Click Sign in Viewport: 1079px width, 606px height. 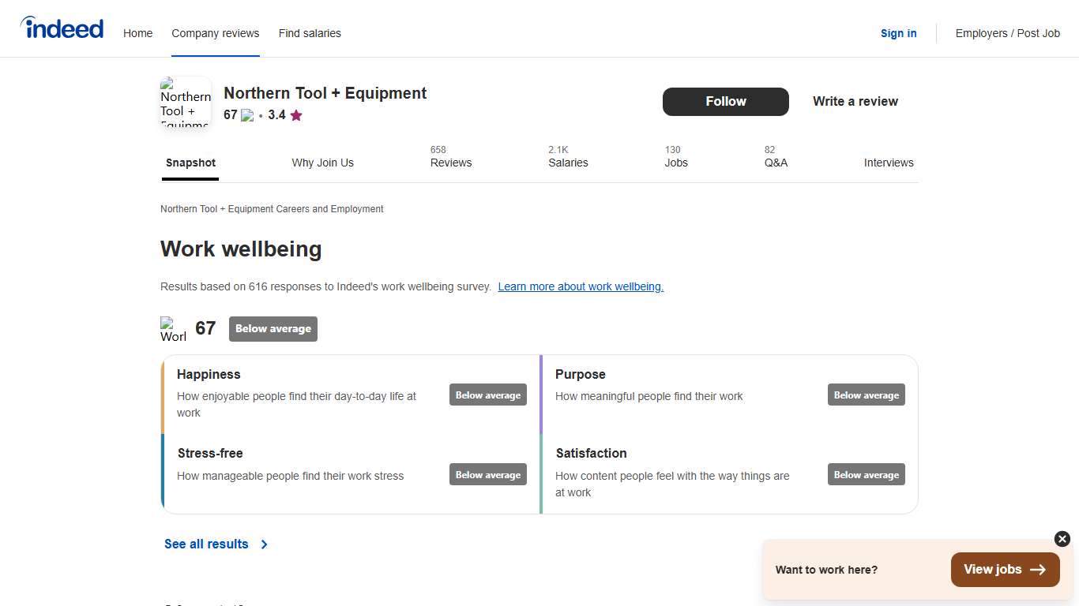898,33
